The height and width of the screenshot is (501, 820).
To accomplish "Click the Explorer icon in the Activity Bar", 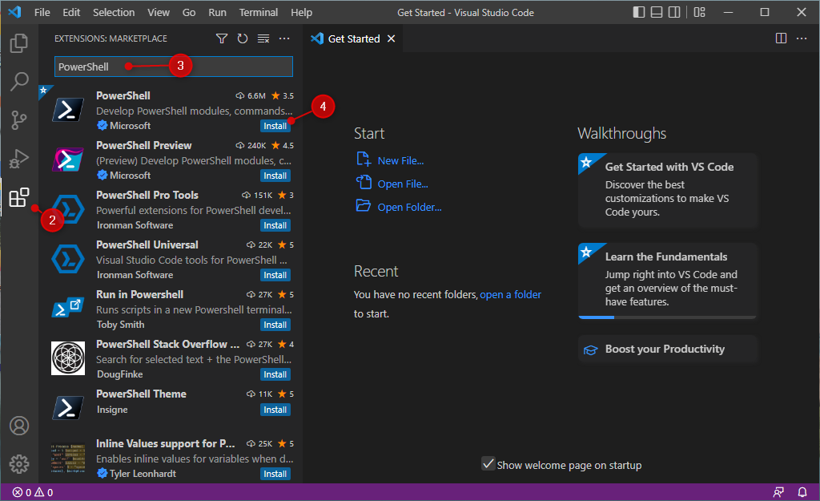I will point(19,43).
